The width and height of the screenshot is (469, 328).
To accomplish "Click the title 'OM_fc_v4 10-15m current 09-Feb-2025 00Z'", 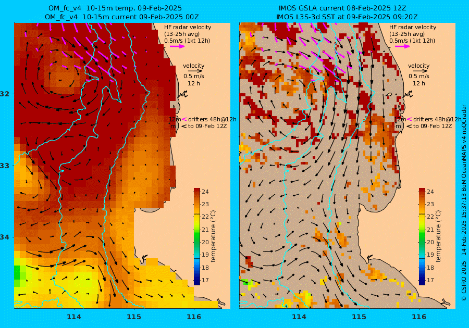I will click(x=122, y=17).
